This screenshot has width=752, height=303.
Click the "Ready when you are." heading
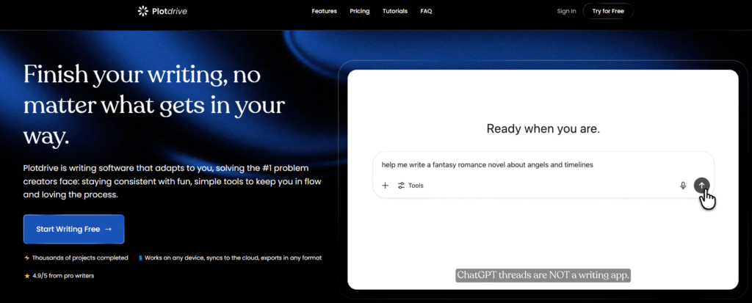click(543, 128)
